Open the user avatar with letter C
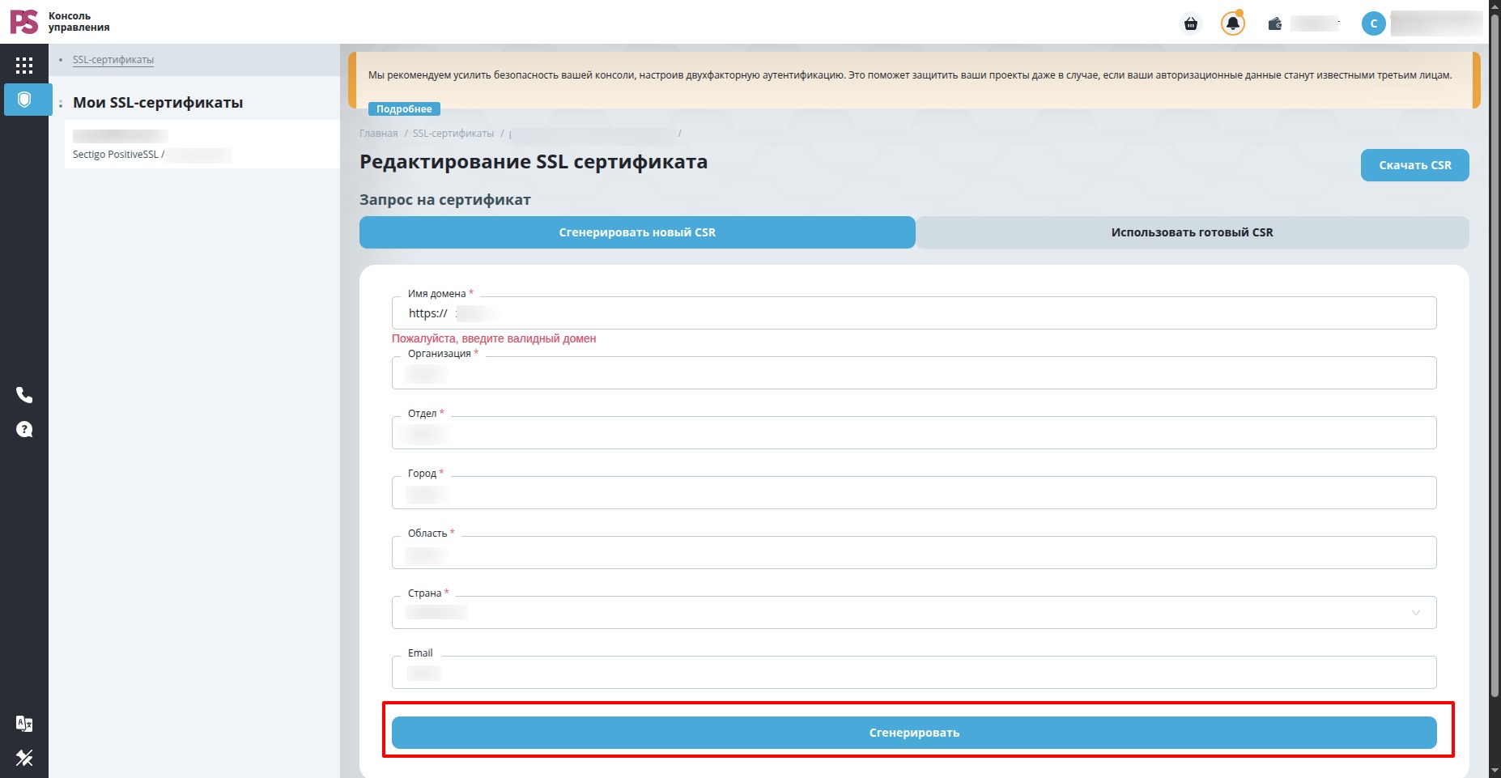1501x778 pixels. [1374, 23]
